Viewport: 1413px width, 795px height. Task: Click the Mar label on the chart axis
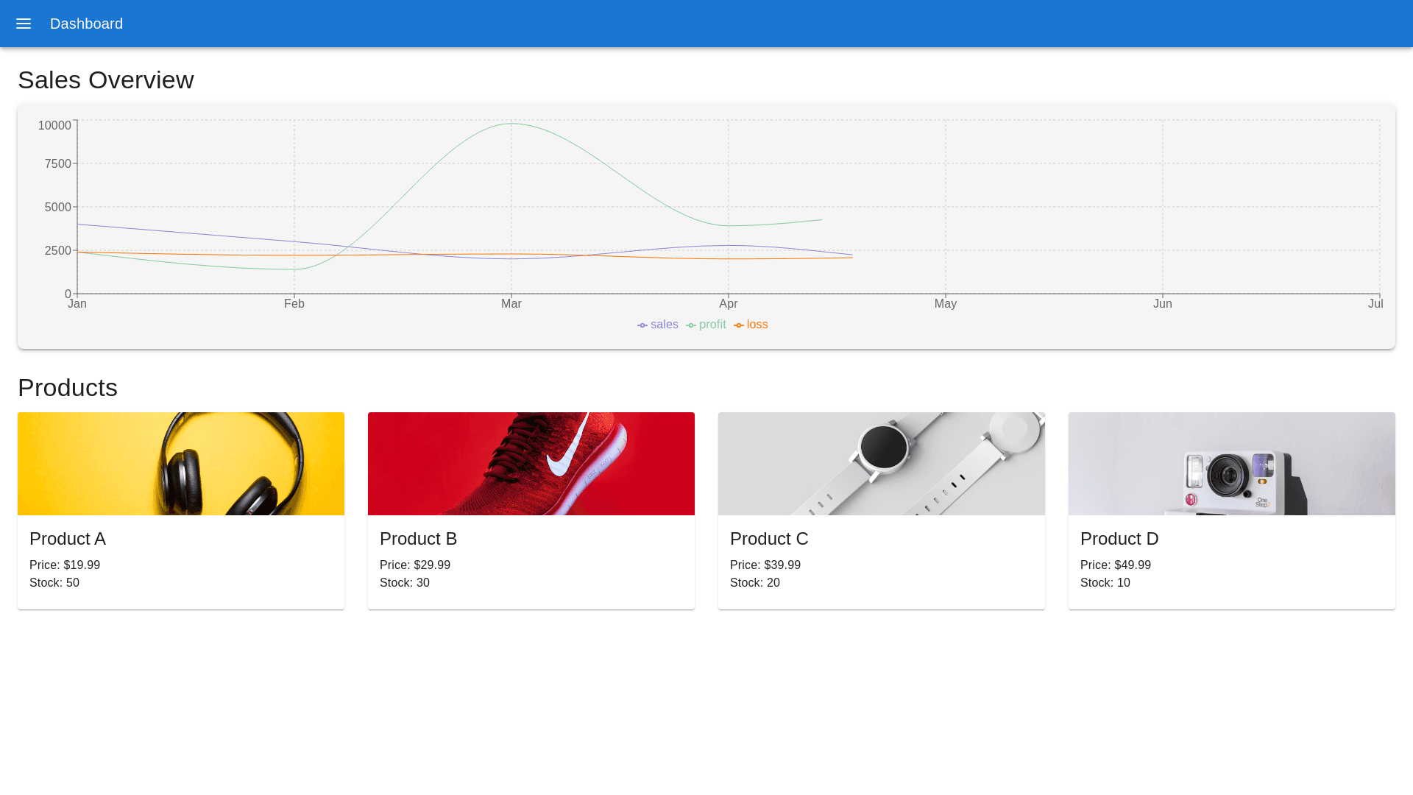[511, 304]
